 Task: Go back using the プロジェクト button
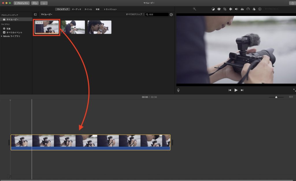tap(22, 3)
